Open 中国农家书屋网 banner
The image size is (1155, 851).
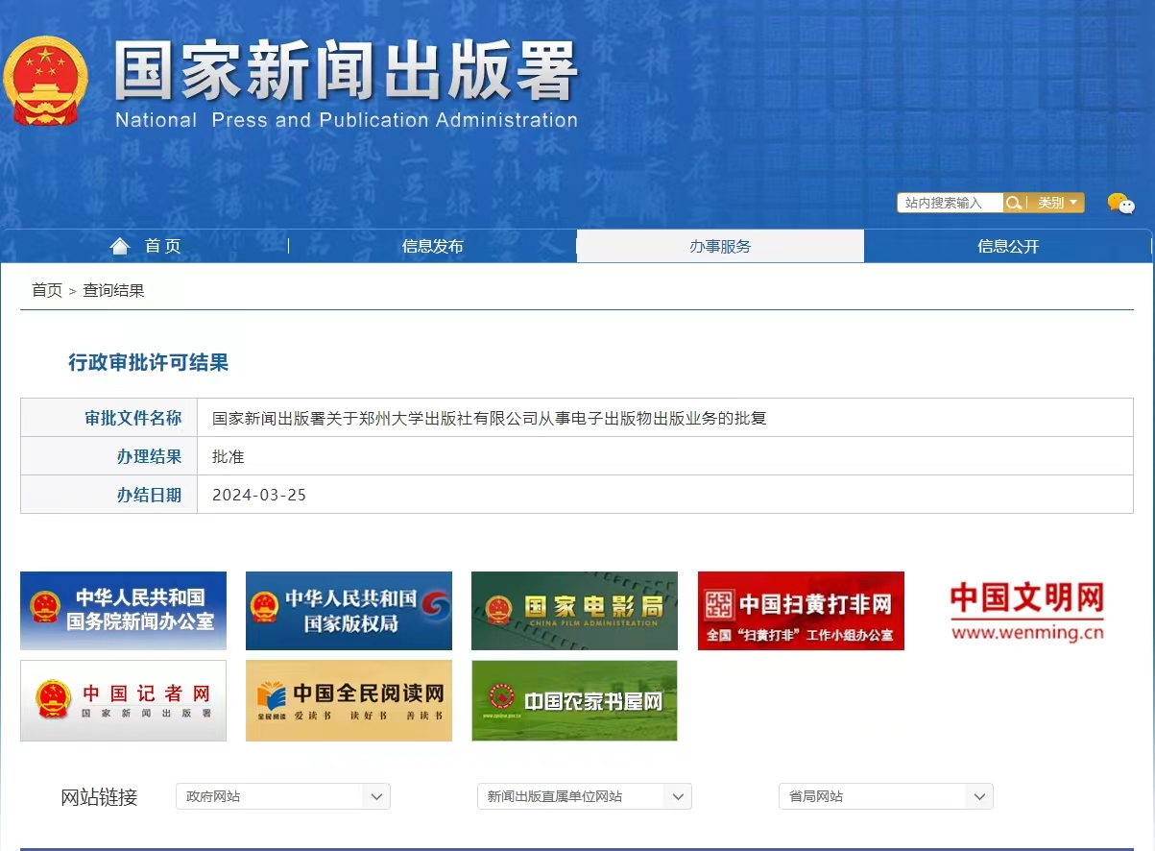[x=574, y=700]
